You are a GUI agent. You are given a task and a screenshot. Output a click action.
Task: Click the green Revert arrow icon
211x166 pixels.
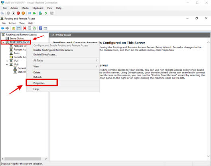tap(46, 13)
